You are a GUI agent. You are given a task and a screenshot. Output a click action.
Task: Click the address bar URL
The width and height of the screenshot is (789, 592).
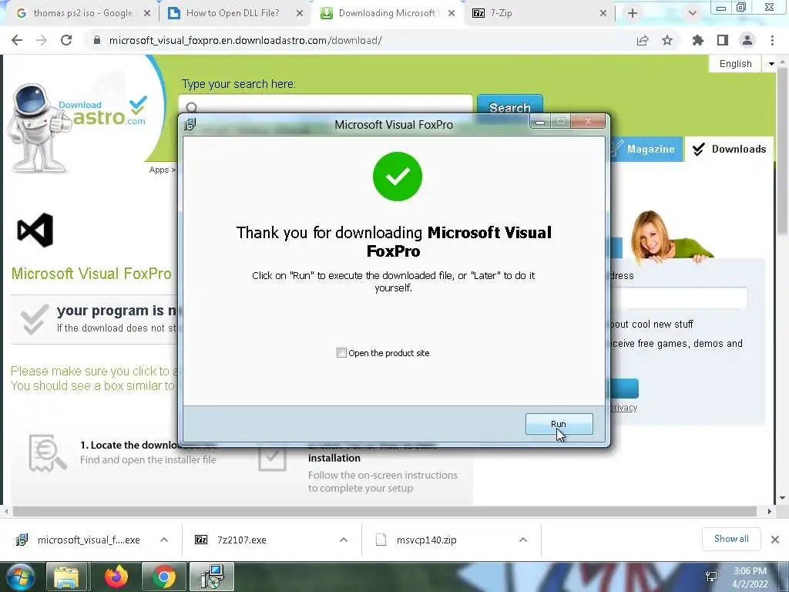[246, 40]
